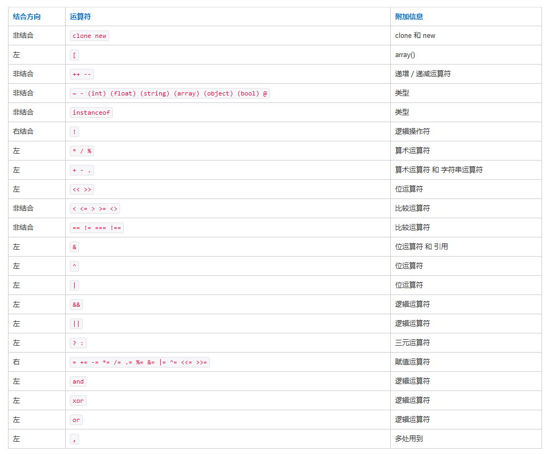550x454 pixels.
Task: Select the "++ --" operator code
Action: coord(82,74)
